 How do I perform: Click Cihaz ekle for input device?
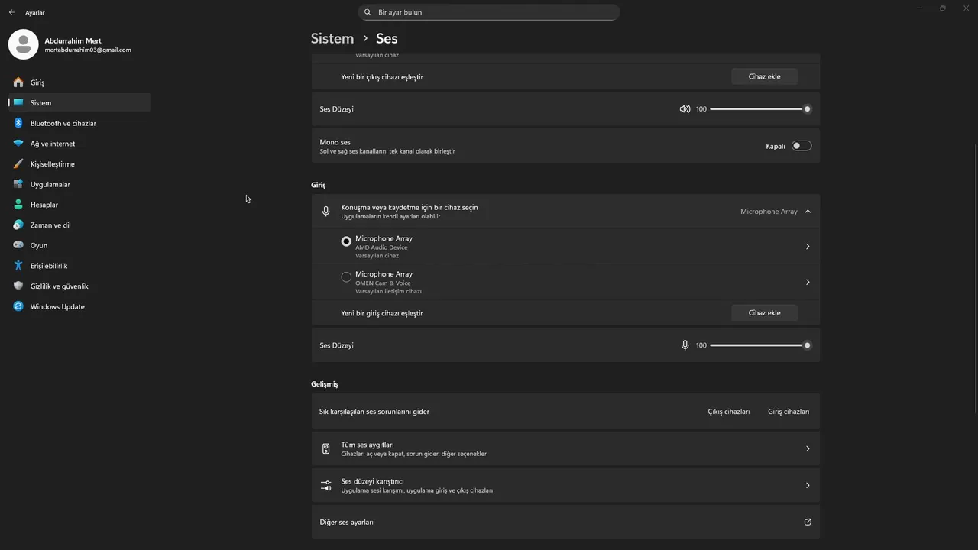[x=764, y=313]
